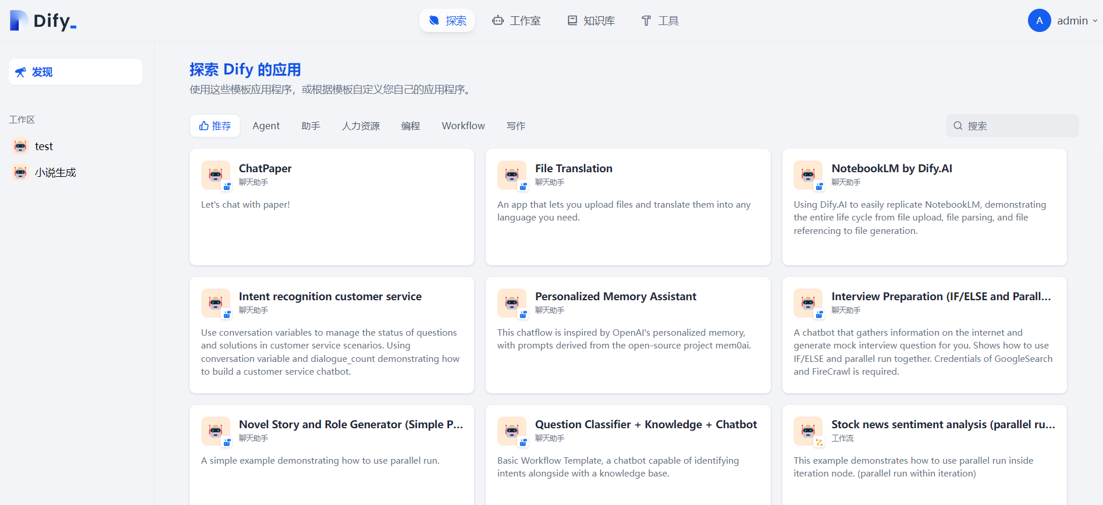This screenshot has width=1103, height=505.
Task: Click the Personalized Memory Assistant robot icon
Action: [511, 303]
